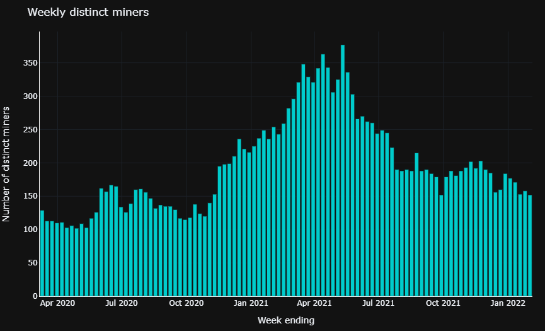Select the 'Oct 2020' x-axis tick label
The height and width of the screenshot is (331, 545).
point(186,303)
